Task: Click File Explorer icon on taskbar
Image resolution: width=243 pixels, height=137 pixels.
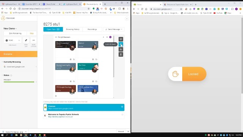Action: [x=16, y=135]
